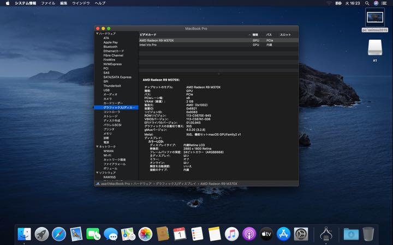Collapse ネットワーク section triangle
Viewport: 393px width, 245px height.
pos(97,147)
